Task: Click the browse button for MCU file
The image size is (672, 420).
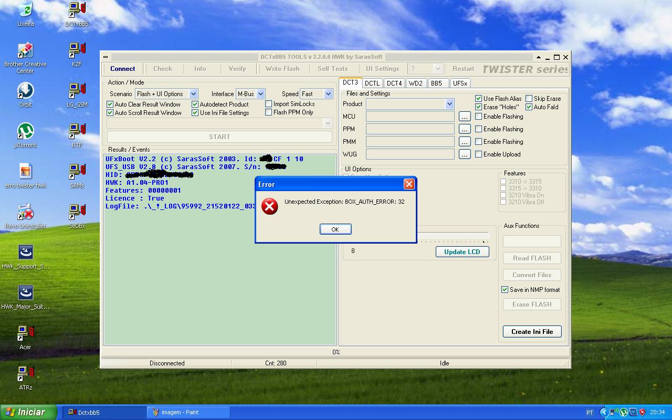Action: pyautogui.click(x=464, y=117)
